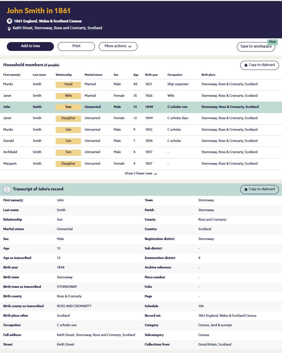Click the census record set icon

(x=10, y=21)
